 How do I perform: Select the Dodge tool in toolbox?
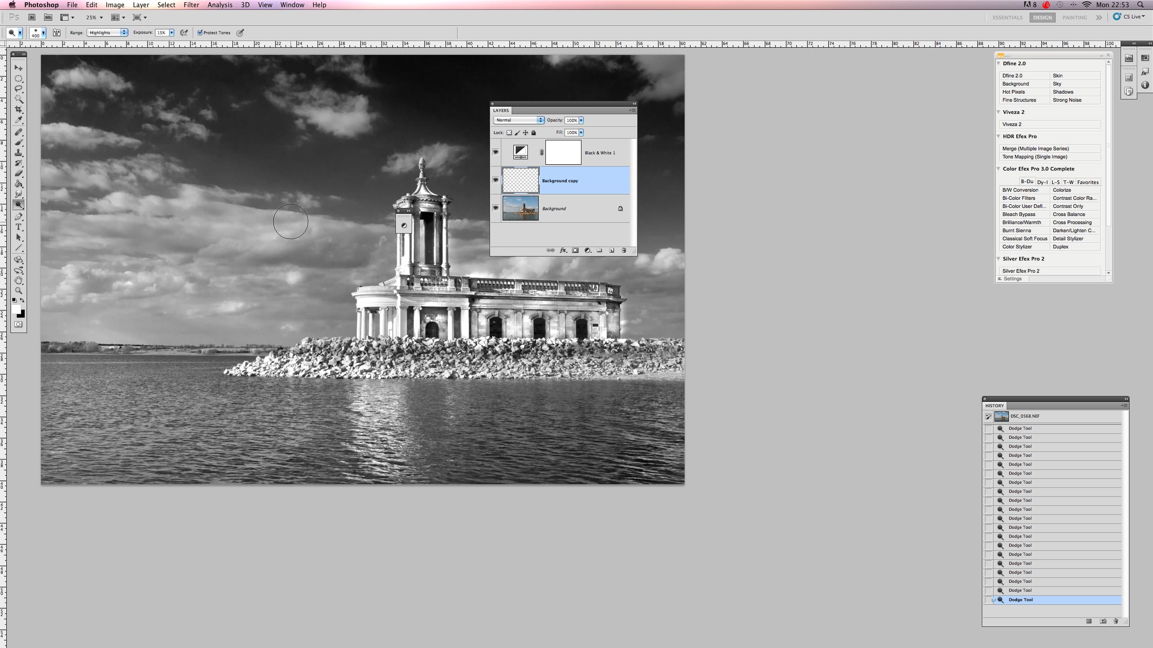pos(18,205)
